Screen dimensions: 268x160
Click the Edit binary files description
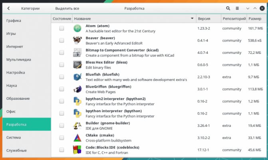(98, 67)
